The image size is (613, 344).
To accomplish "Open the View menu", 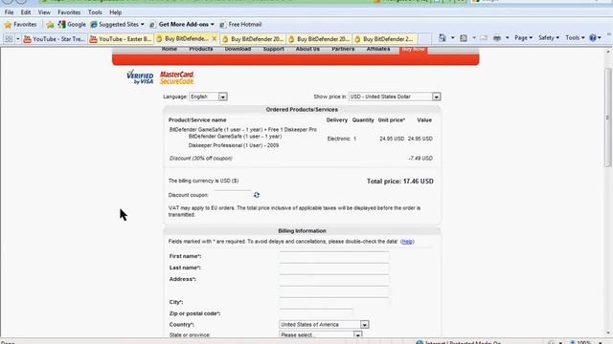I will [x=44, y=12].
